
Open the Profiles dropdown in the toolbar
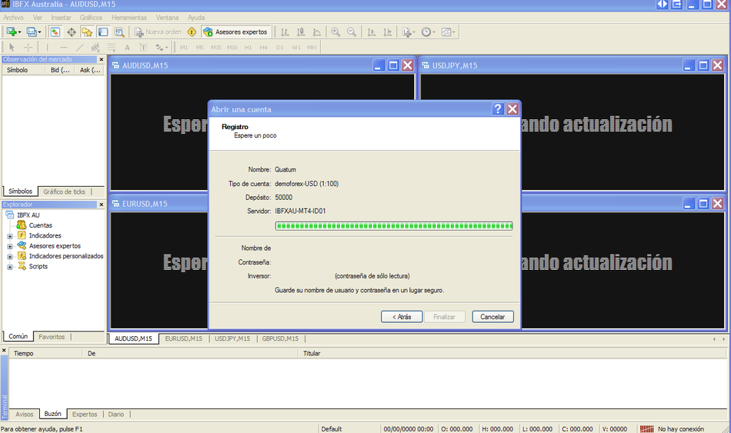pos(34,32)
